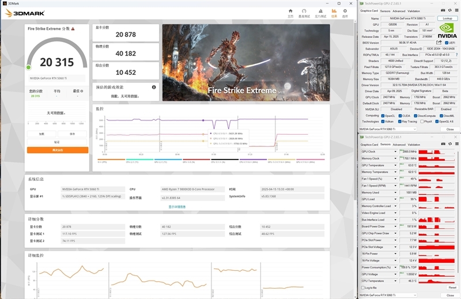Click the 3DMark app icon in title bar
This screenshot has width=461, height=299.
(5, 3)
